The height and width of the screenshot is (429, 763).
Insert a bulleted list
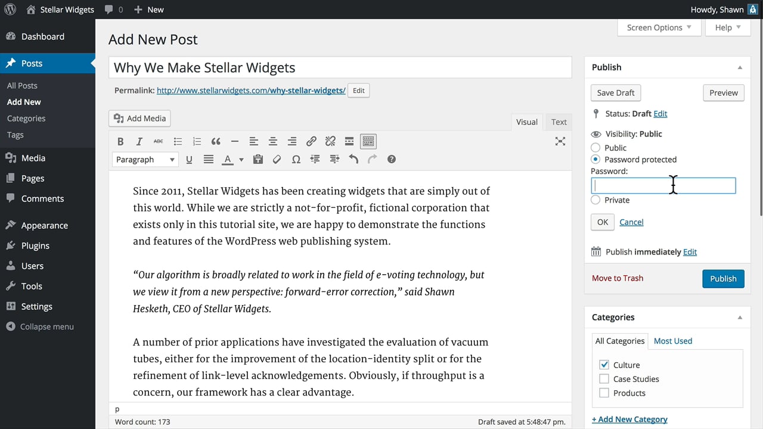pos(178,141)
